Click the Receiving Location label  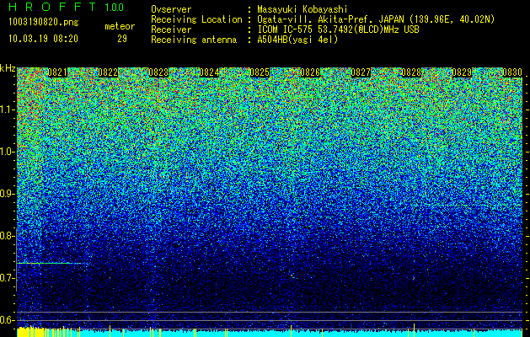tap(196, 19)
